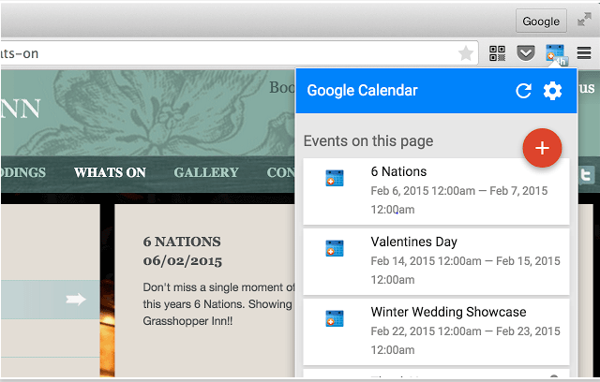The height and width of the screenshot is (382, 600).
Task: Open the Chrome hamburger menu
Action: click(x=584, y=53)
